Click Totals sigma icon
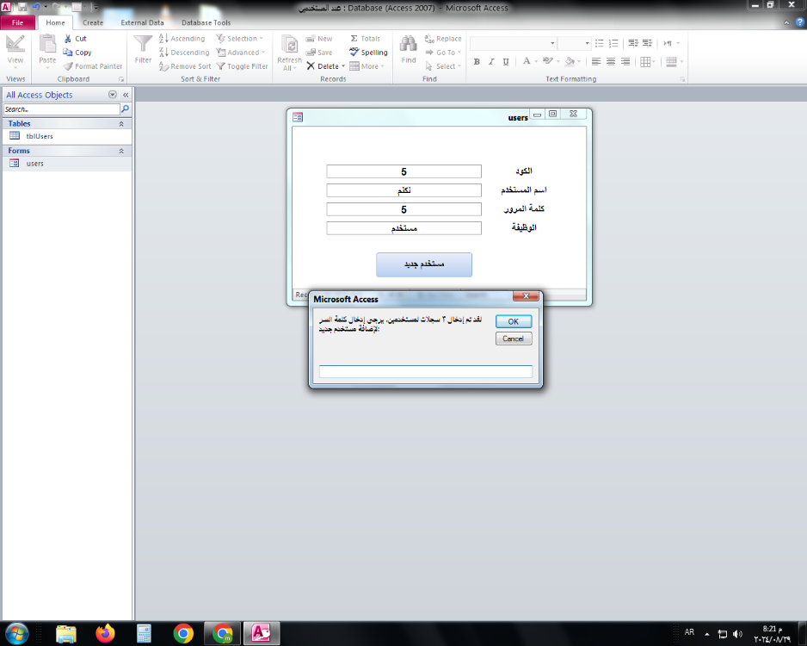The height and width of the screenshot is (646, 807). 354,39
